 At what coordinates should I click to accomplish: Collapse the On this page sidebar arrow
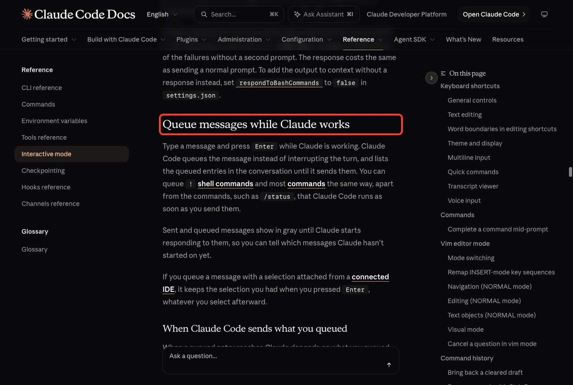click(431, 78)
